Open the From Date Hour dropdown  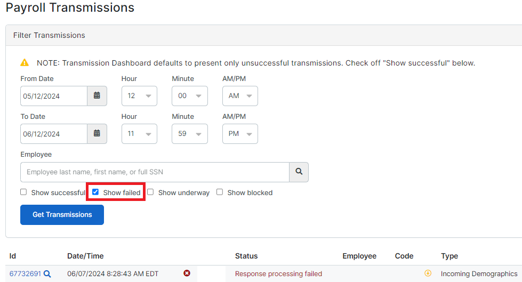(x=139, y=96)
